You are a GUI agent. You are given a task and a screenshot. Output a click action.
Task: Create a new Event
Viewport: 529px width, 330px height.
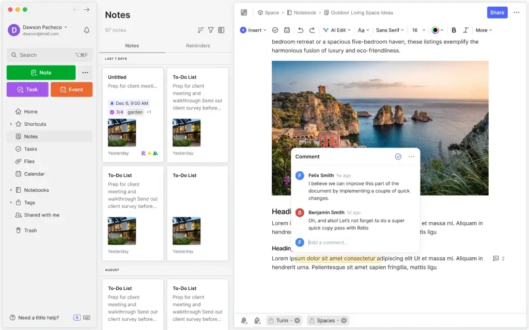coord(71,90)
